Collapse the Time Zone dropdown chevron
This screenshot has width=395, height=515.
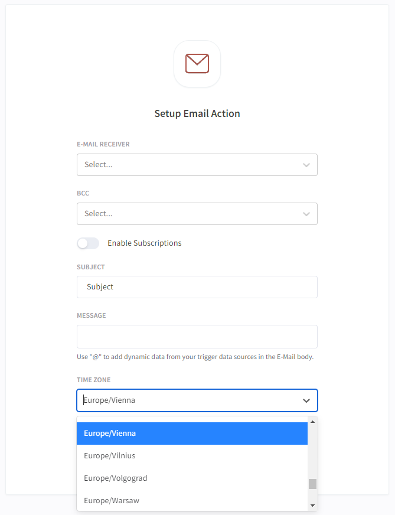click(306, 400)
